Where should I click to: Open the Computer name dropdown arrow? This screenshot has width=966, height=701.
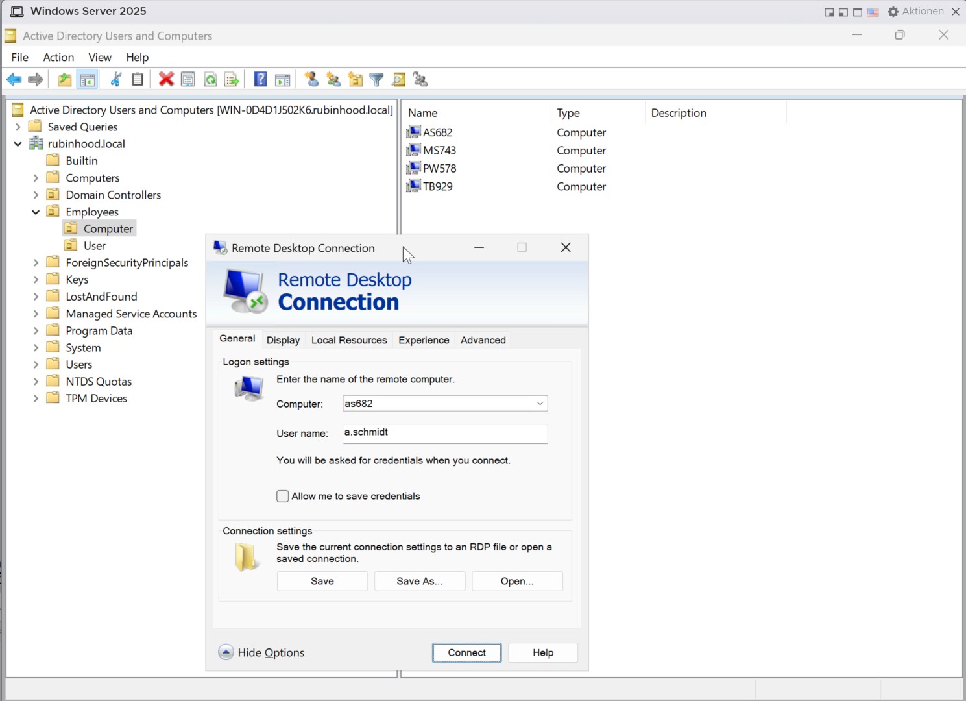tap(540, 403)
